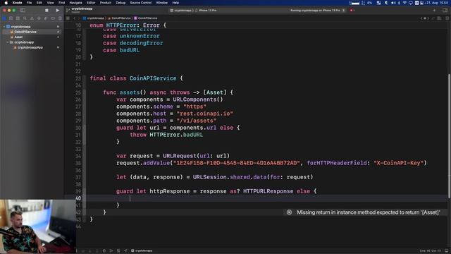
Task: Choose the cryptobroapp scheme selector
Action: pyautogui.click(x=181, y=11)
